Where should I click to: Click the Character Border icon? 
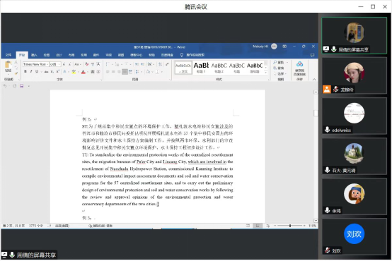pos(98,64)
